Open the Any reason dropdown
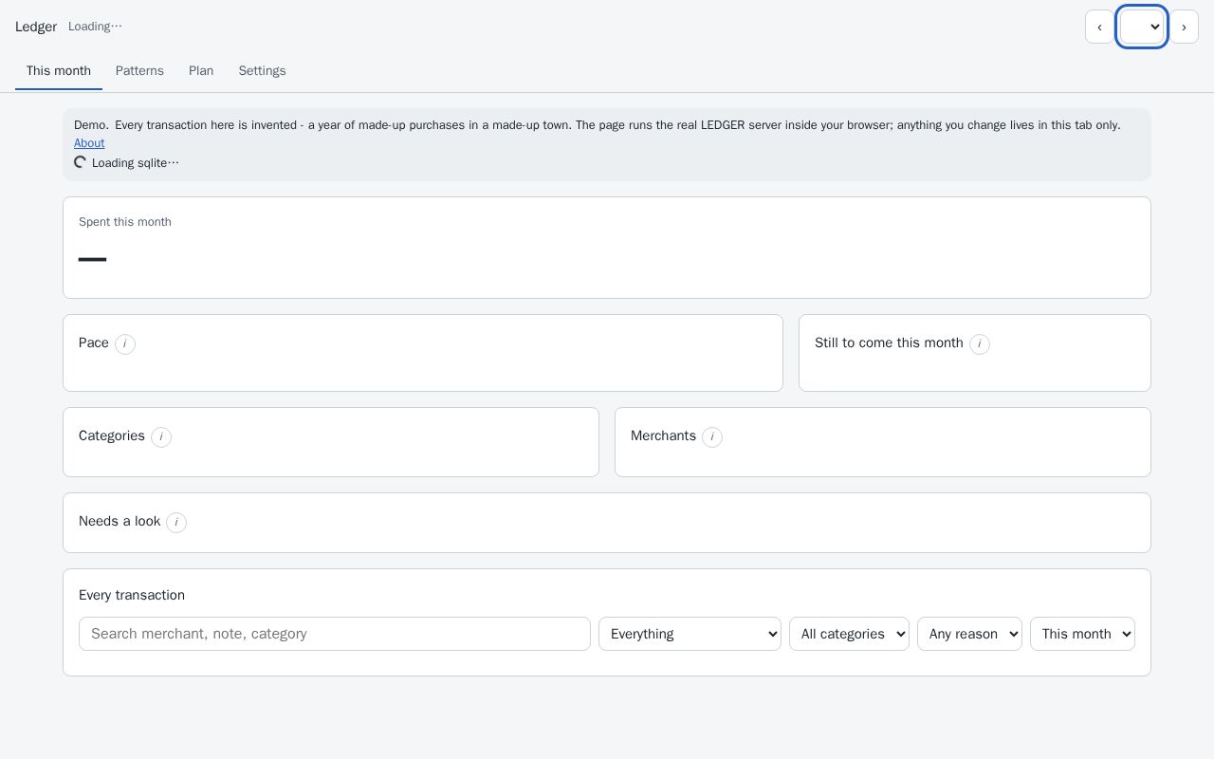1214x759 pixels. [969, 634]
